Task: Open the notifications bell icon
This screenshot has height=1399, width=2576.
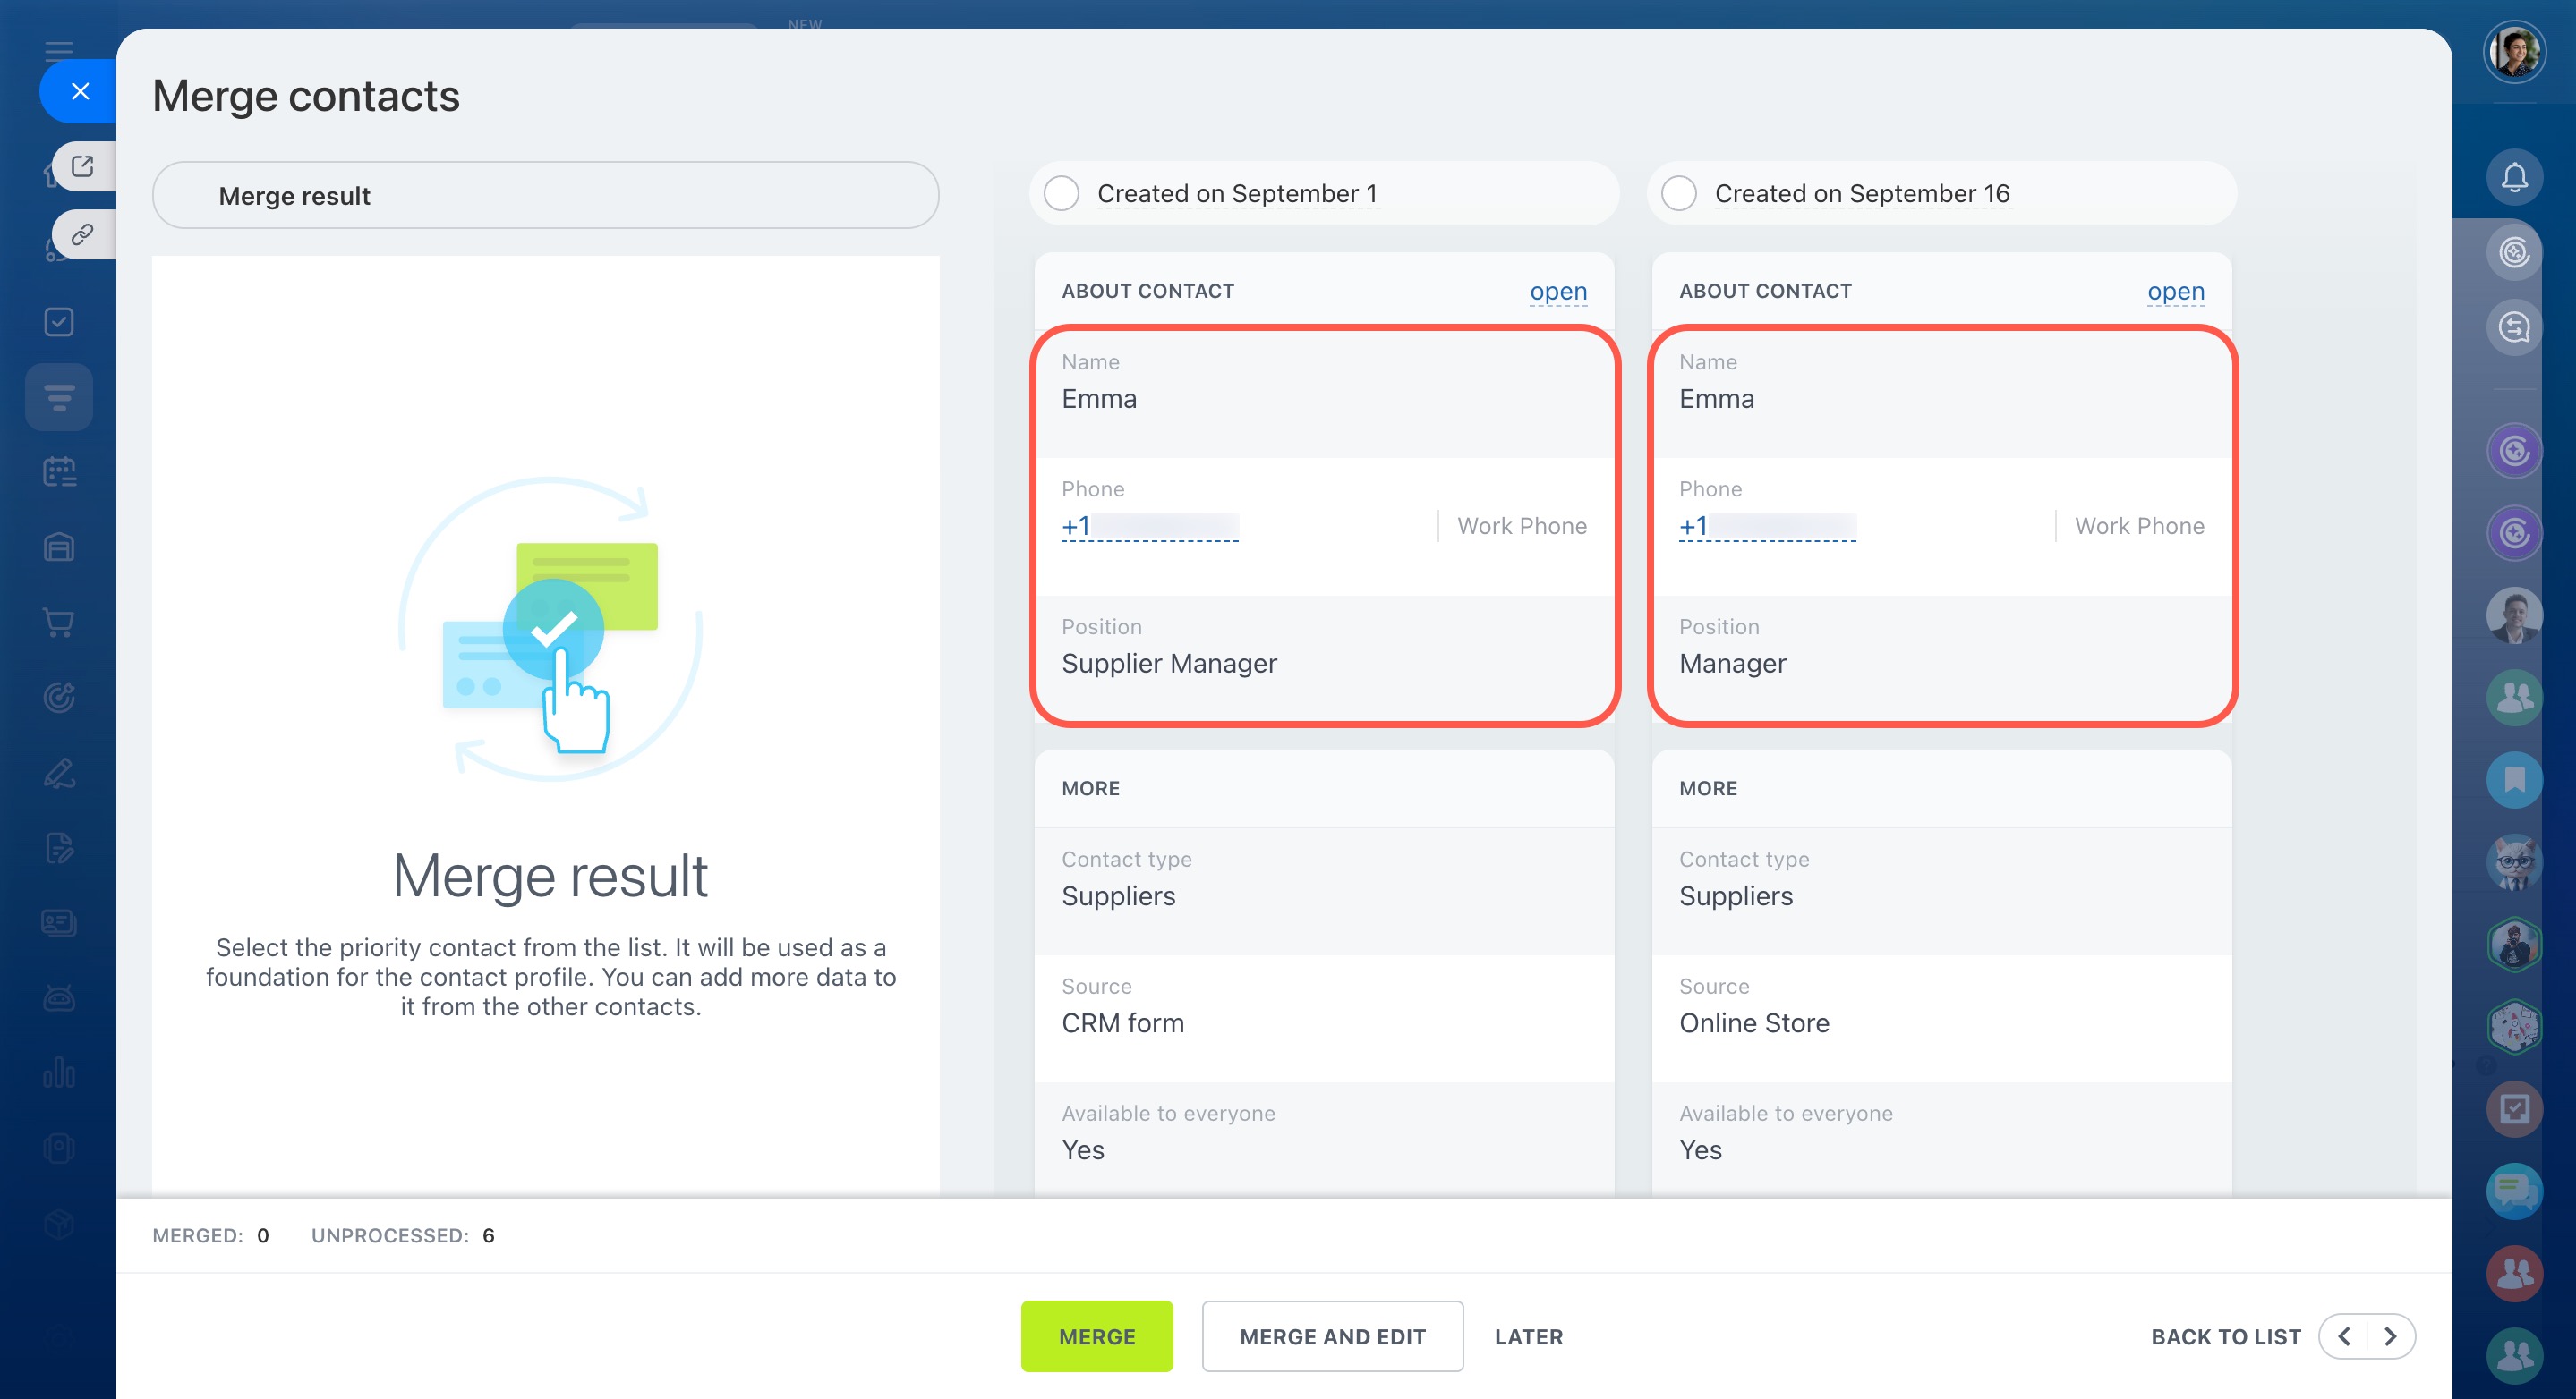Action: coord(2513,177)
